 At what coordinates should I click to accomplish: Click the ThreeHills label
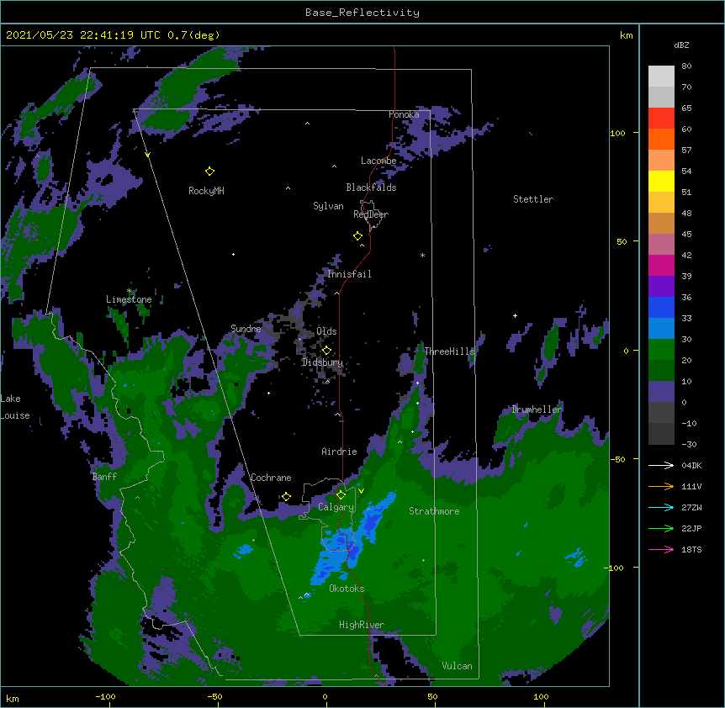coord(449,351)
